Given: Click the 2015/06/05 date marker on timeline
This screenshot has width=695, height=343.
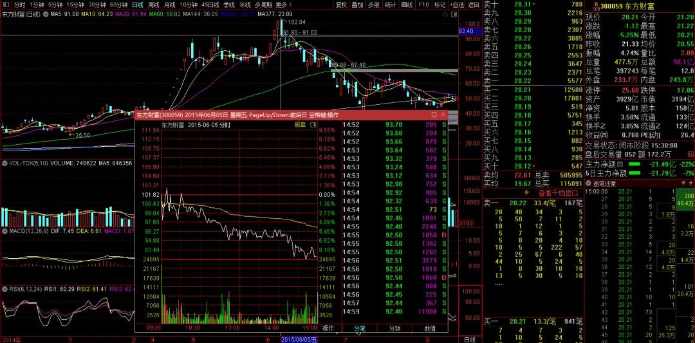Looking at the screenshot, I should [x=299, y=339].
